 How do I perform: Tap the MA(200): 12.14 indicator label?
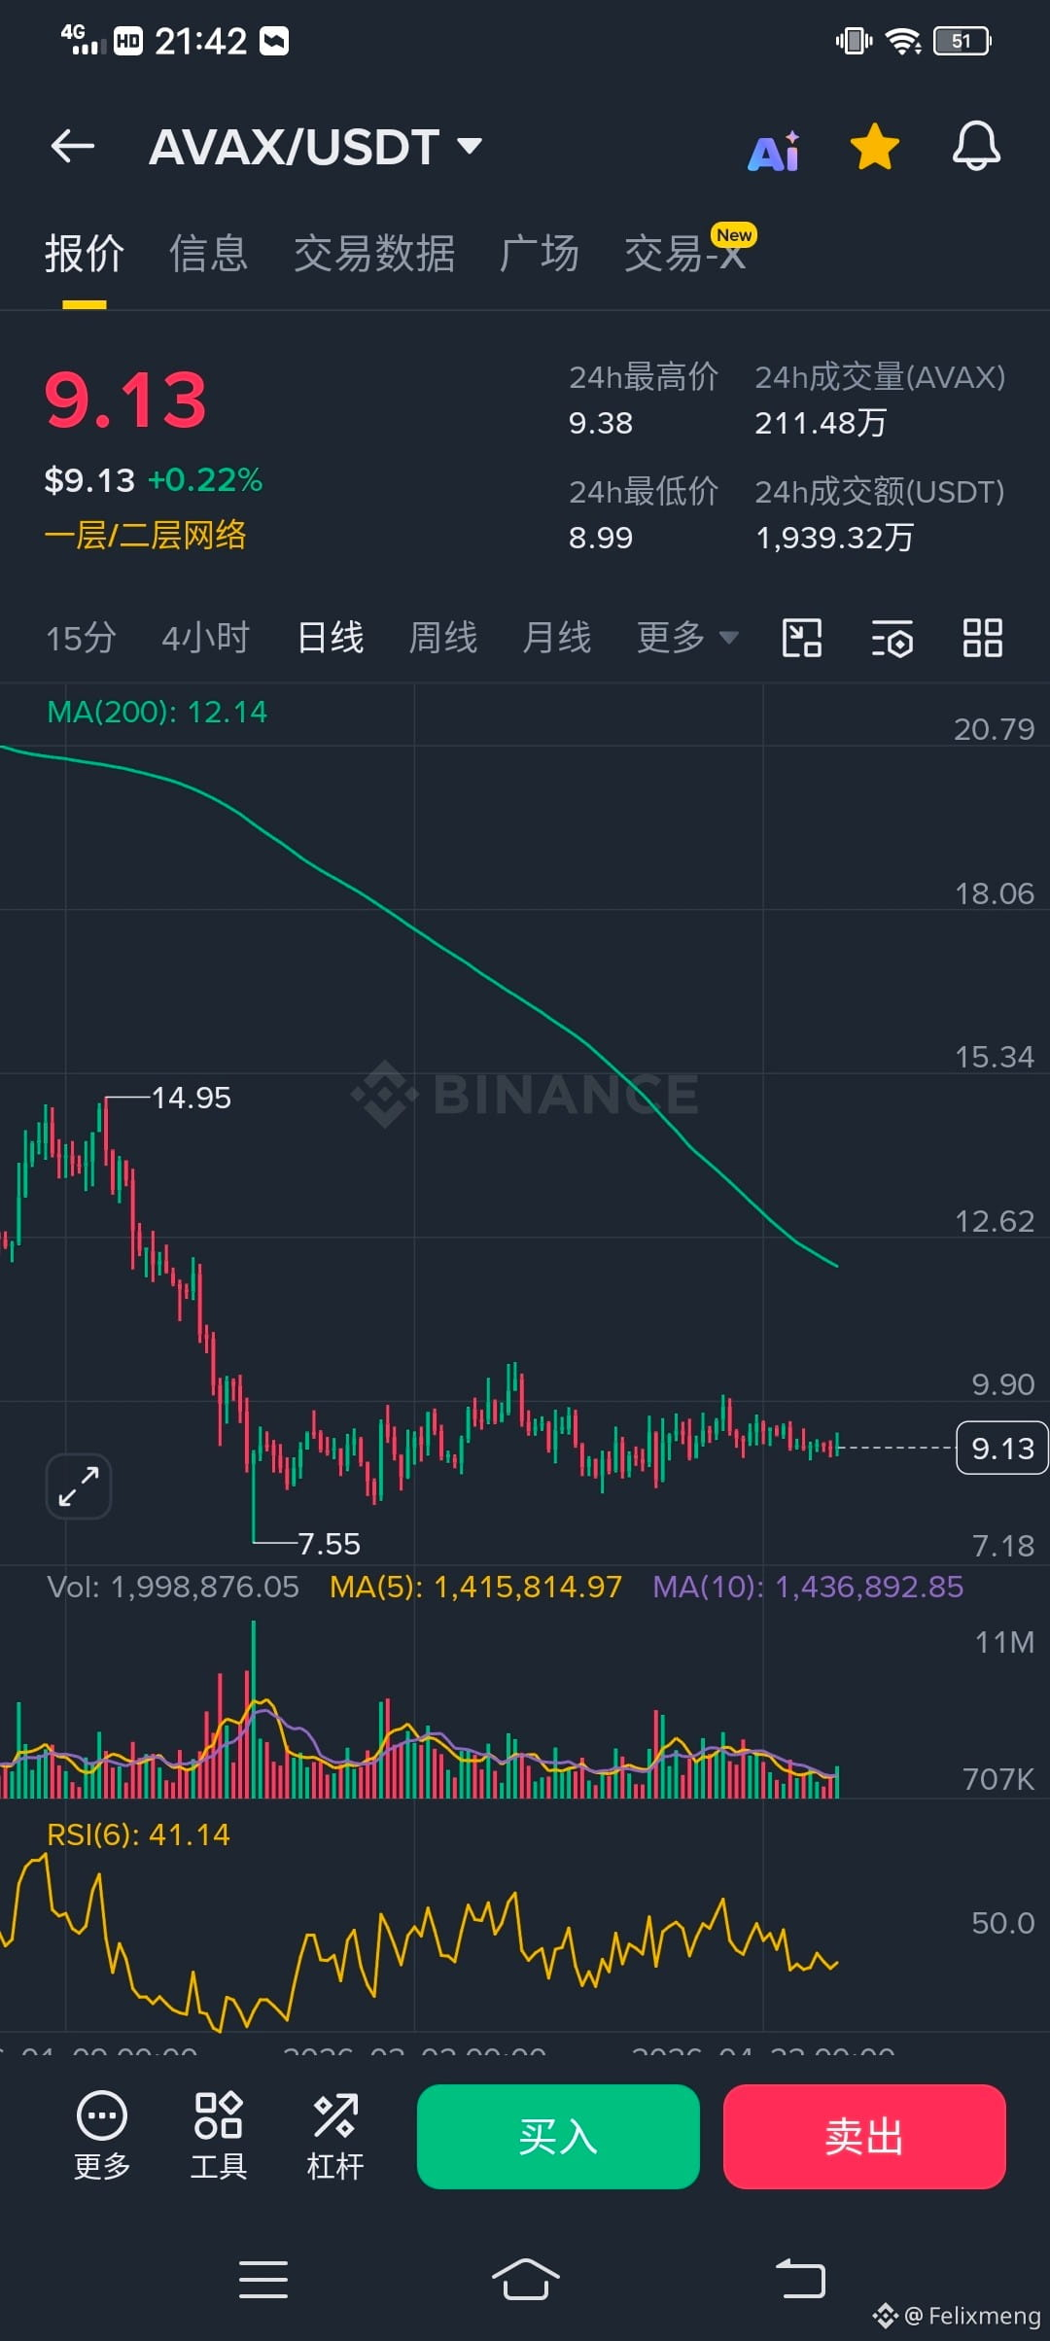point(157,713)
